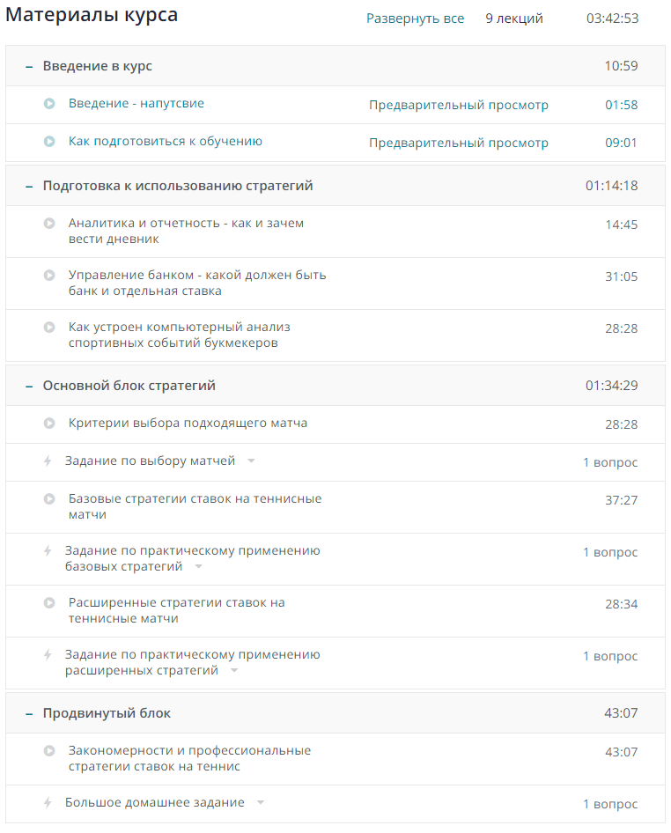This screenshot has width=671, height=833.
Task: Click the lightning quiz icon for "Задание по выбору матчей"
Action: click(49, 462)
